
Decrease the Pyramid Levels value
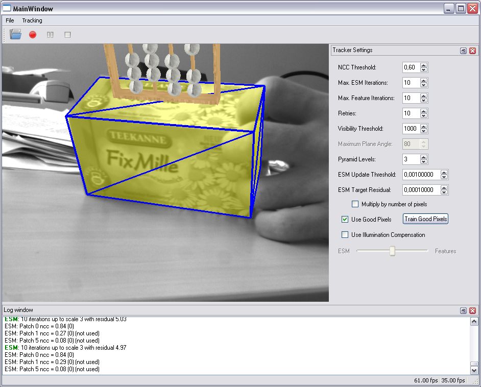424,162
